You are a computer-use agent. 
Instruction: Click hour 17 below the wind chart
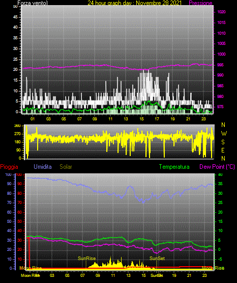click(x=157, y=119)
